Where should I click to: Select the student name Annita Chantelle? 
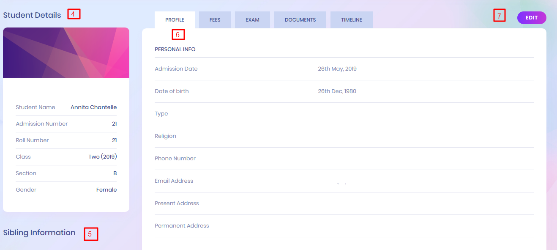click(x=93, y=107)
